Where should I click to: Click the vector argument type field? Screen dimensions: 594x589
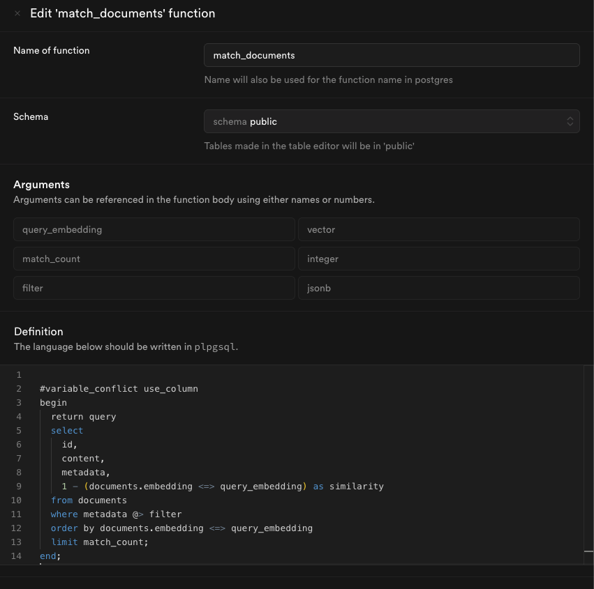438,229
